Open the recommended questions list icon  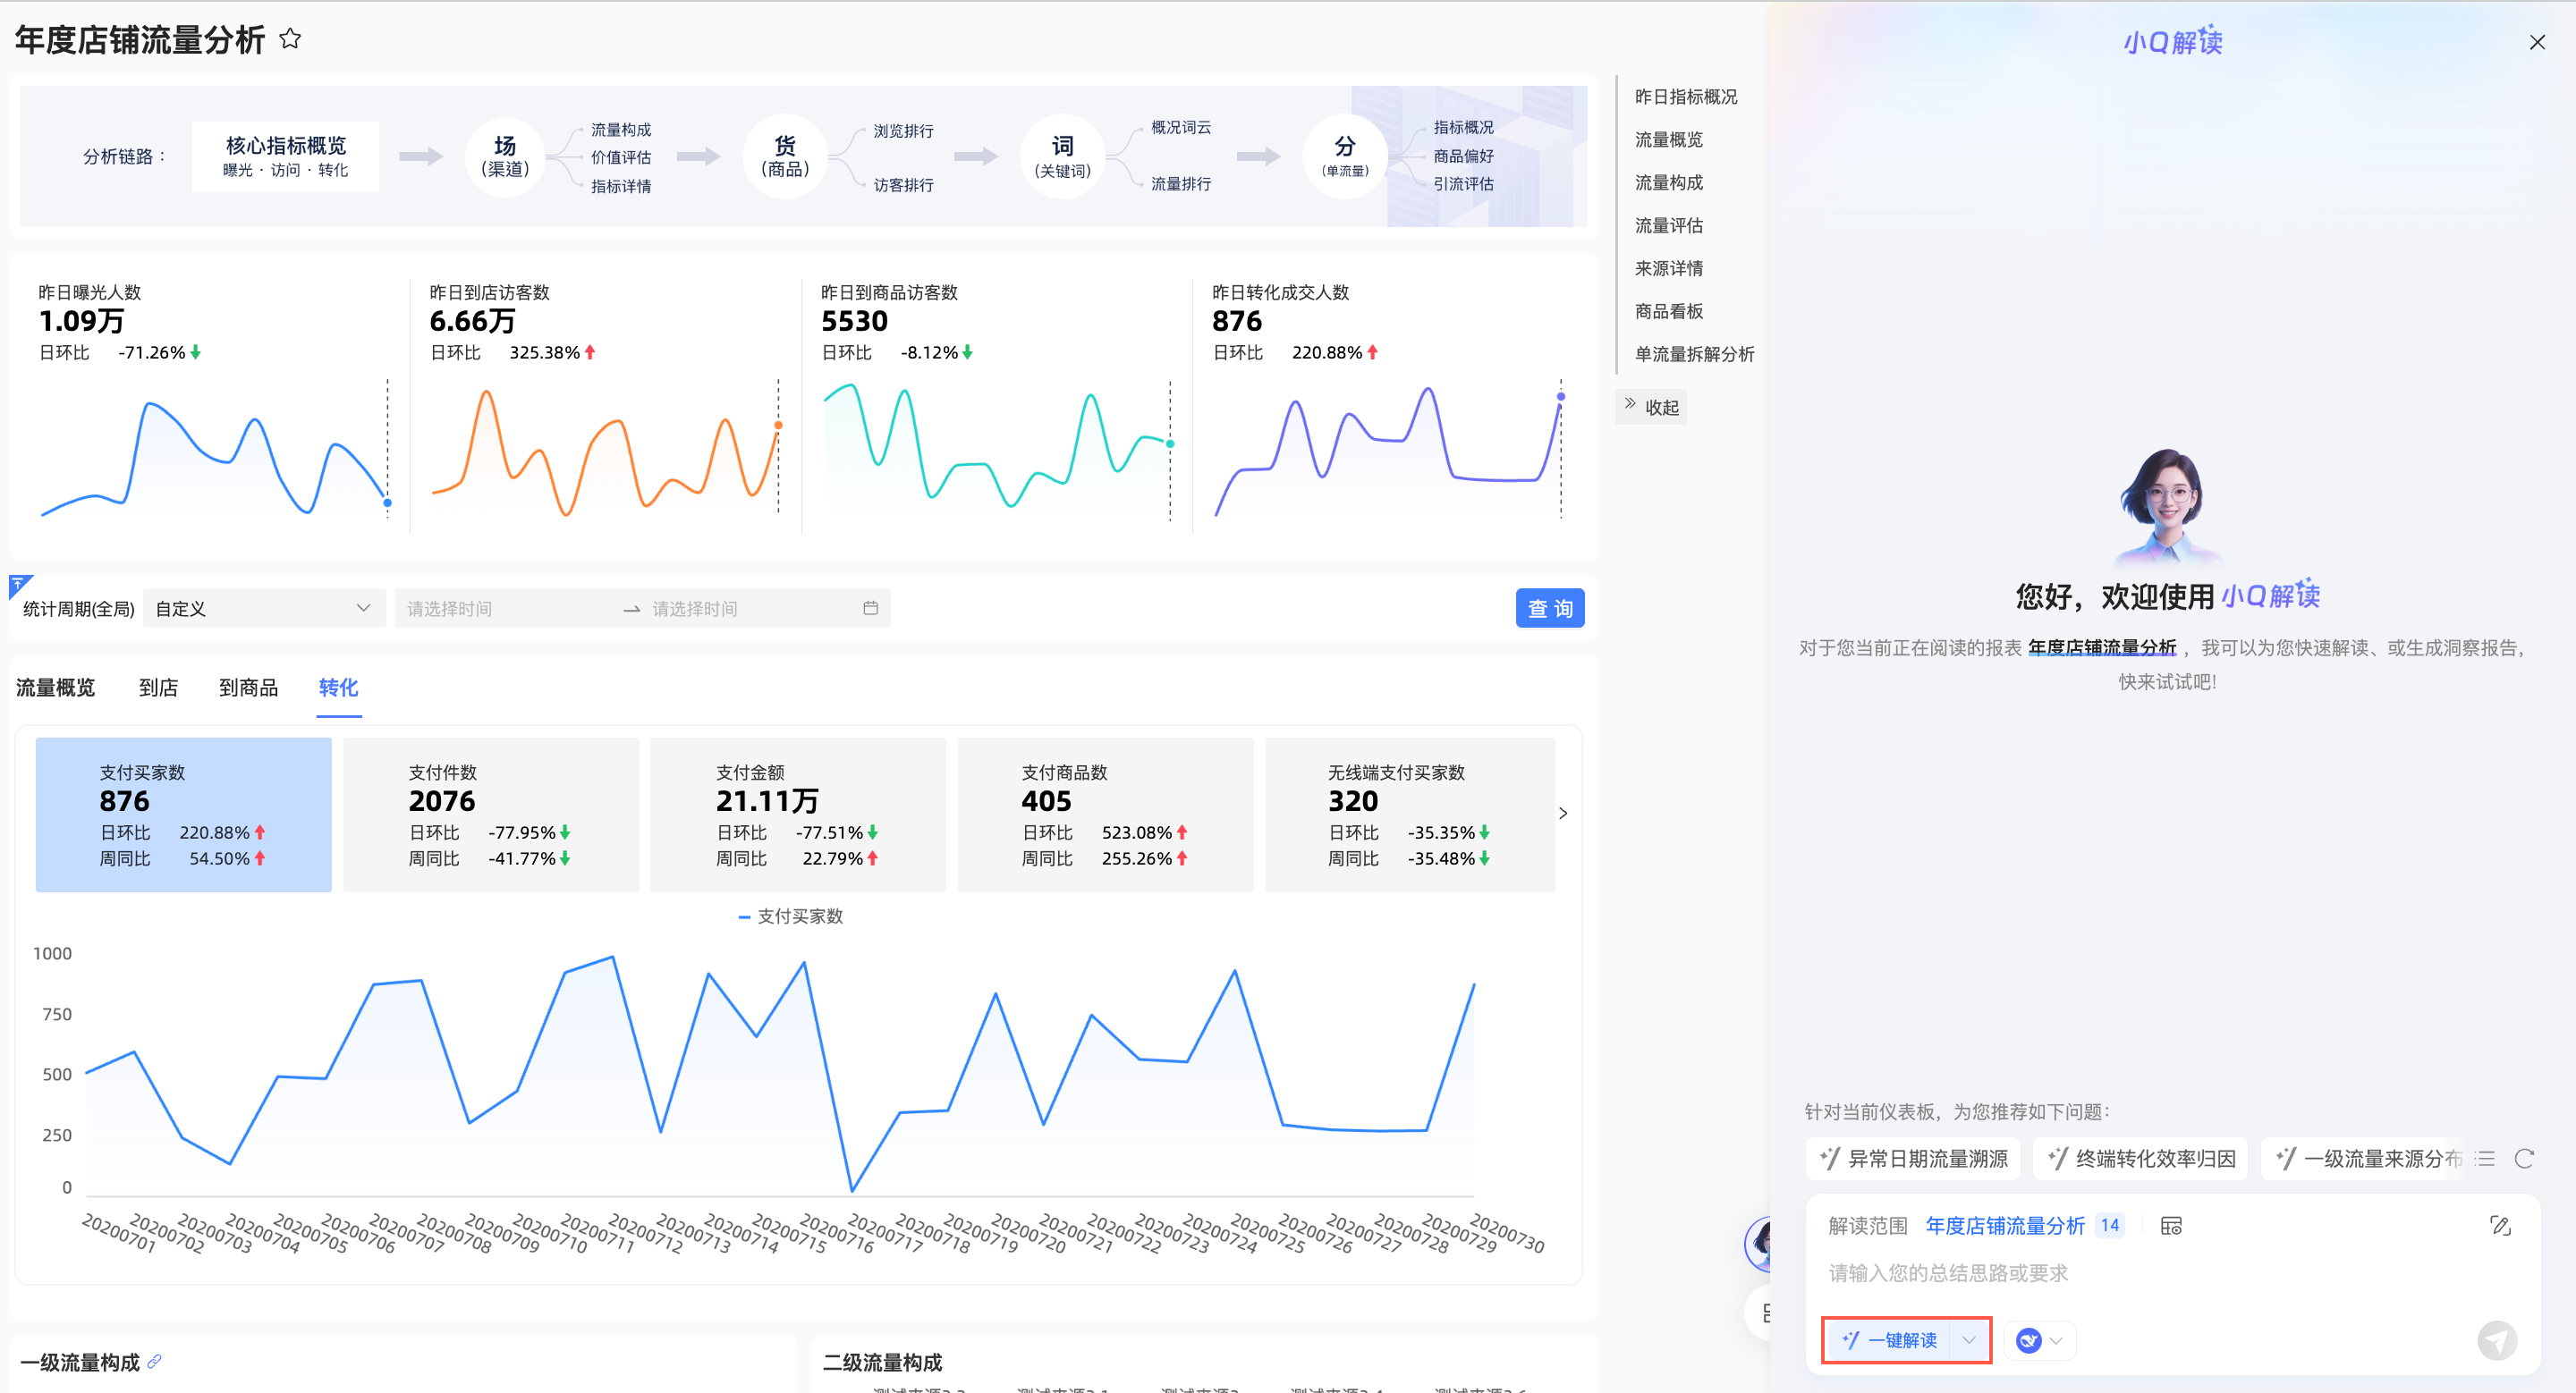point(2486,1158)
